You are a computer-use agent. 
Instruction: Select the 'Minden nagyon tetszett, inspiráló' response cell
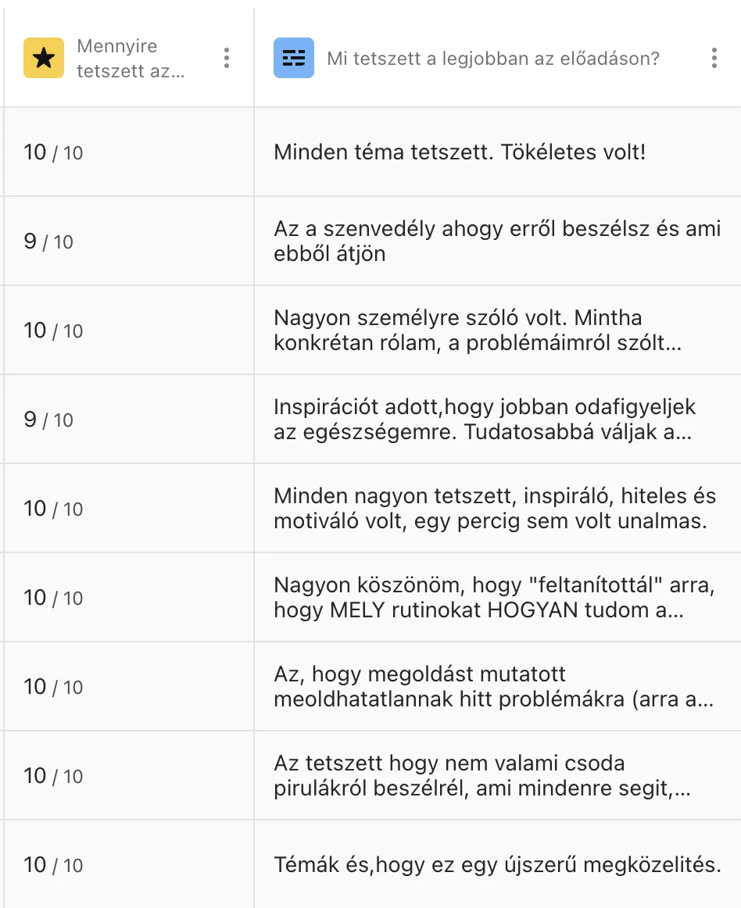[x=494, y=508]
